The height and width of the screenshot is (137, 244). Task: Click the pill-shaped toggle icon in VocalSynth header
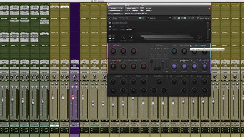coord(184,18)
